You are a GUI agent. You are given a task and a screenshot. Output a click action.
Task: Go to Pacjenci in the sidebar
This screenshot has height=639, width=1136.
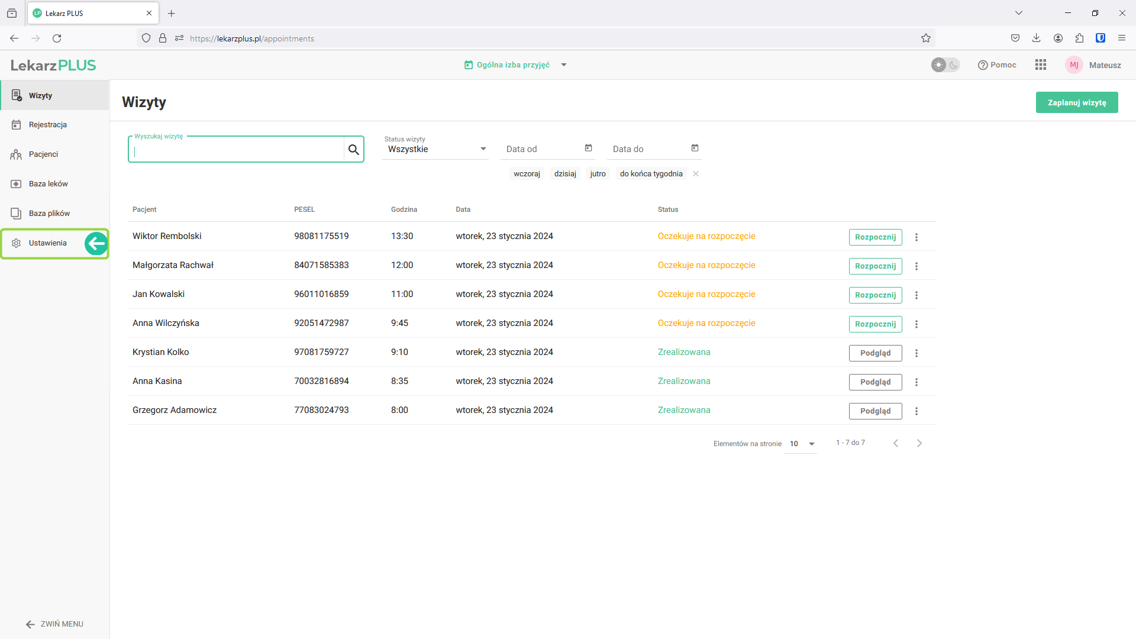pos(43,154)
